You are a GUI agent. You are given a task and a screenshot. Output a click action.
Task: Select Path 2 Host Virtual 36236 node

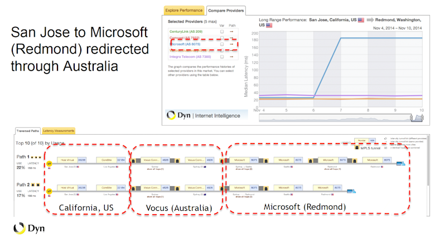71,187
